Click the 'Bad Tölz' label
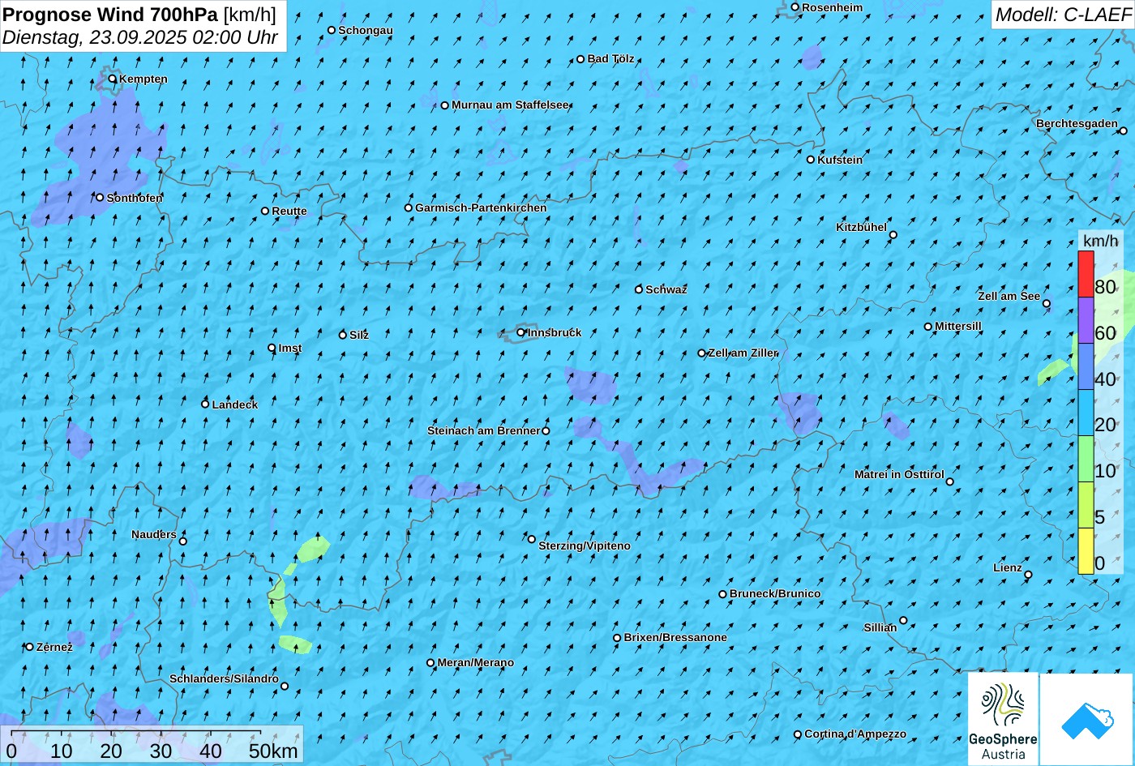The image size is (1135, 766). pyautogui.click(x=611, y=58)
